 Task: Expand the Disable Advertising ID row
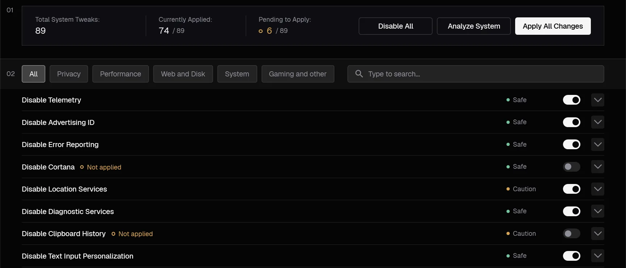point(598,122)
